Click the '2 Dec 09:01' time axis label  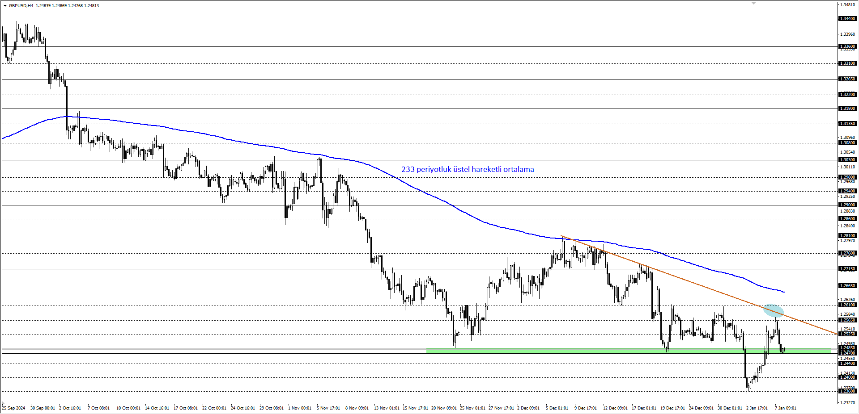[529, 408]
